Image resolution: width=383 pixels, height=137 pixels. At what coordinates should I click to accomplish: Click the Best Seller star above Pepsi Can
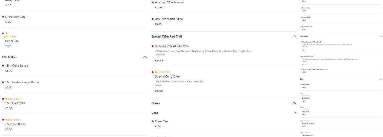coord(6,33)
